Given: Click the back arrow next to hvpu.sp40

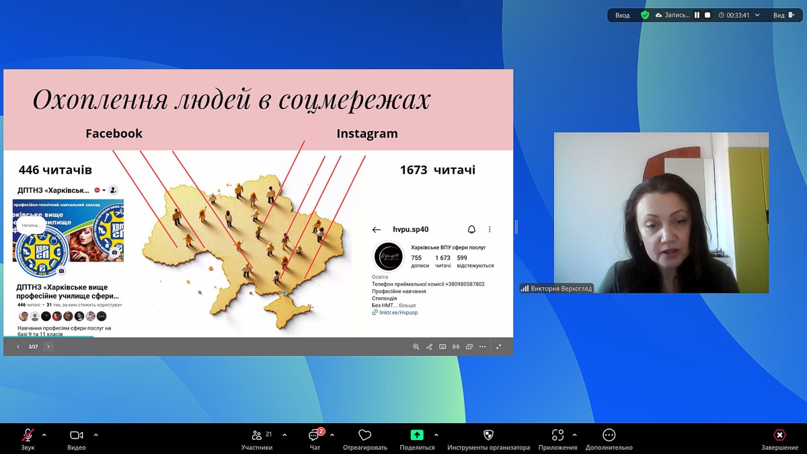Looking at the screenshot, I should coord(377,230).
